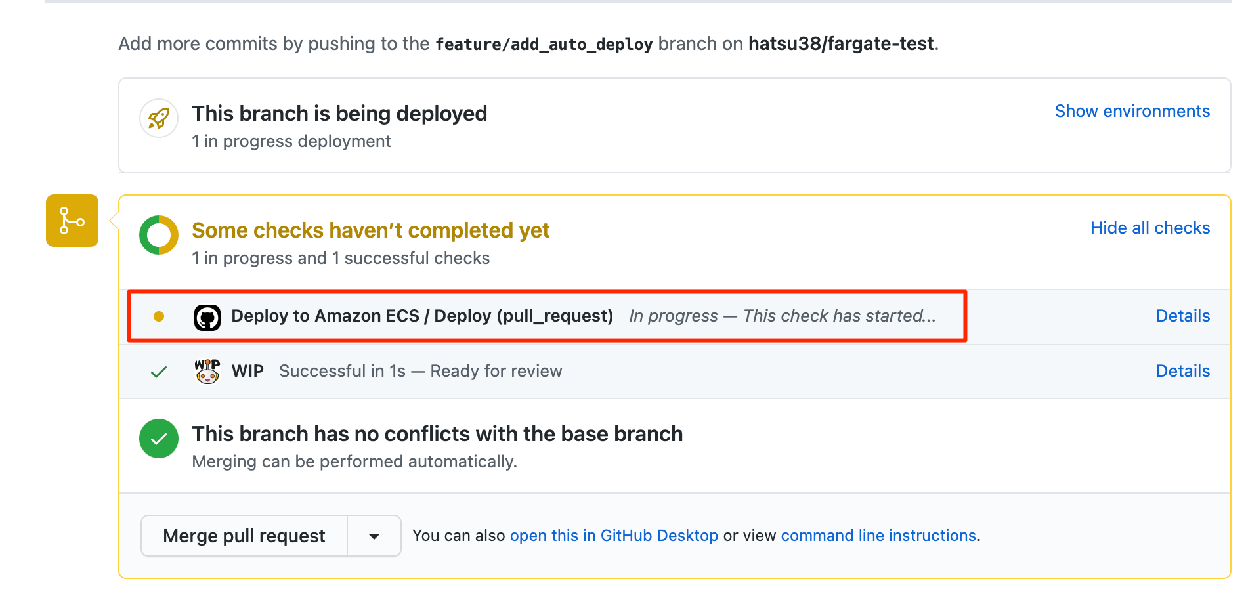Viewport: 1246px width, 600px height.
Task: Click the yellow-green checks progress circle
Action: [158, 234]
